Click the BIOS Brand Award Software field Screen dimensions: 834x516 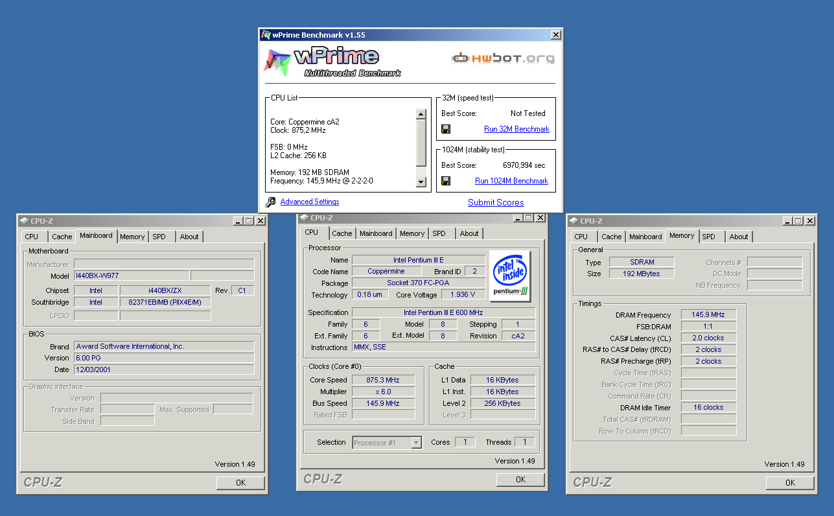[x=164, y=347]
